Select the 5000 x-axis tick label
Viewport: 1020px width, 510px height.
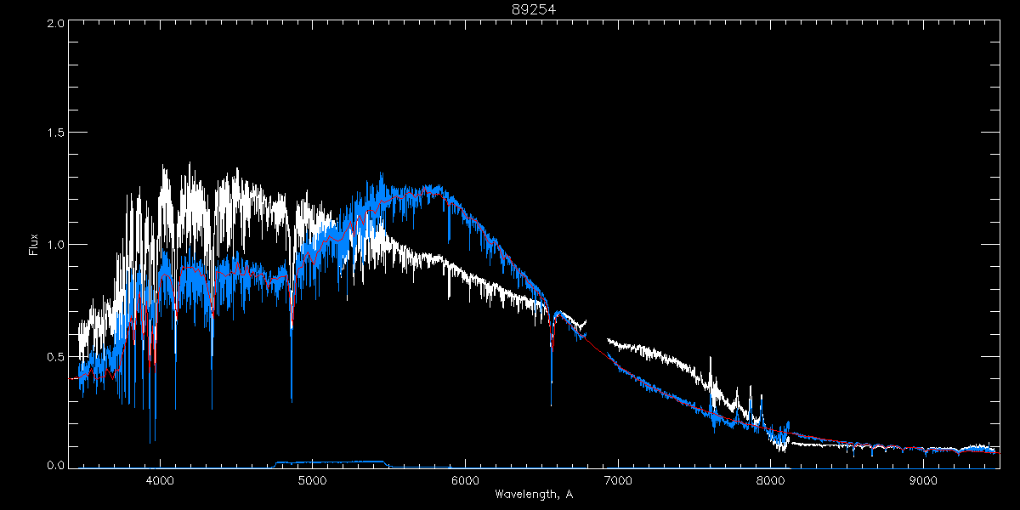(312, 480)
